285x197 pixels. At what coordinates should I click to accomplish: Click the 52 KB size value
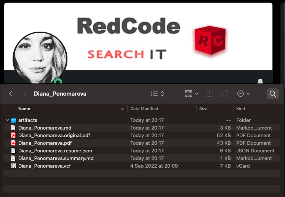click(224, 135)
